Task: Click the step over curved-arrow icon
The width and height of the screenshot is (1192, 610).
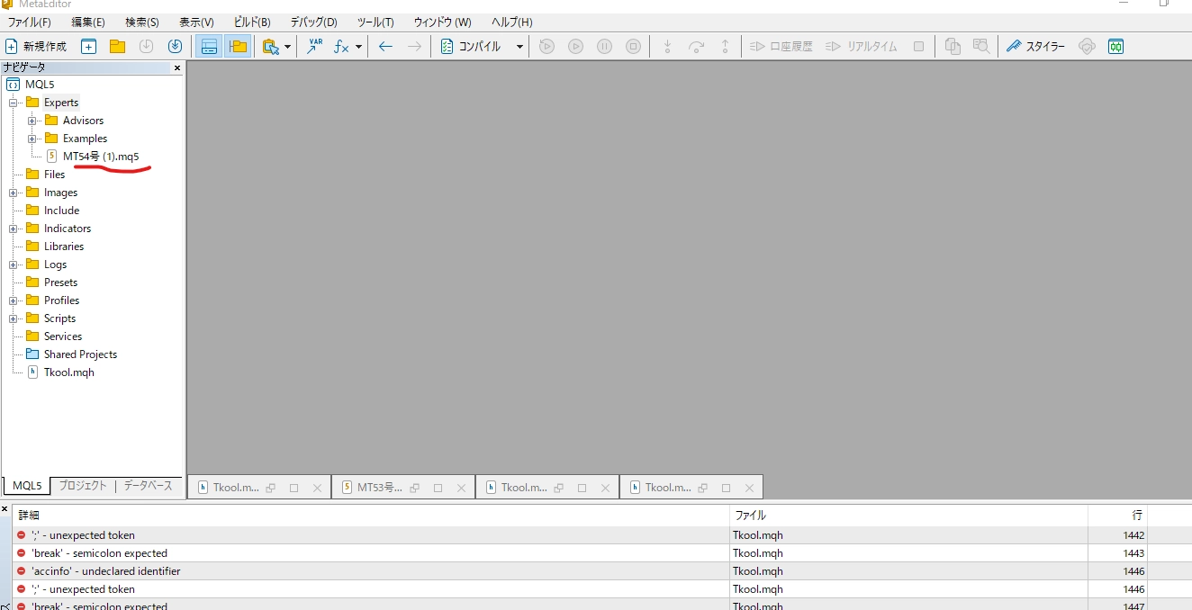Action: (696, 47)
